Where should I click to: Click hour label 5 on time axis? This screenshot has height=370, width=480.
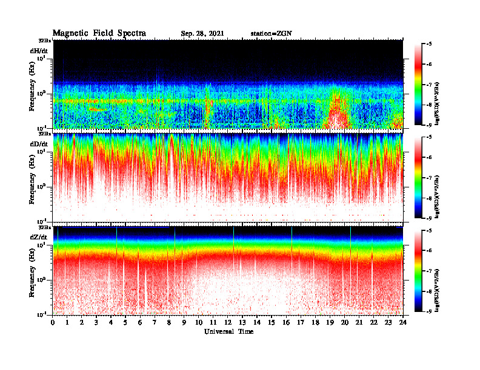coord(125,323)
